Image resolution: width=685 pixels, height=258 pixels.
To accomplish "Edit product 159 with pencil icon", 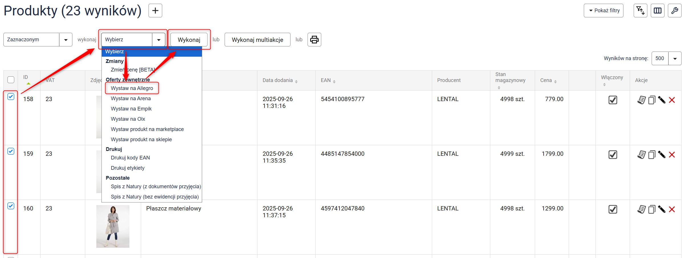I will tap(662, 155).
